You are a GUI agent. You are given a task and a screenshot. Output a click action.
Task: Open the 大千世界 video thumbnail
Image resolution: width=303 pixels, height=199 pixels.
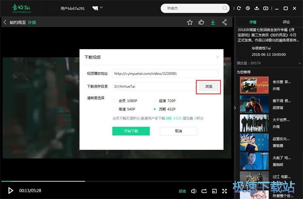pyautogui.click(x=254, y=123)
